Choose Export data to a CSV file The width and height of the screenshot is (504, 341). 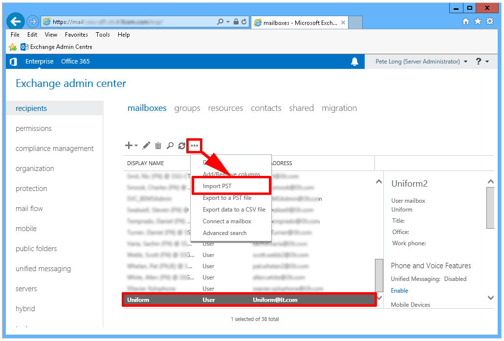pyautogui.click(x=234, y=210)
